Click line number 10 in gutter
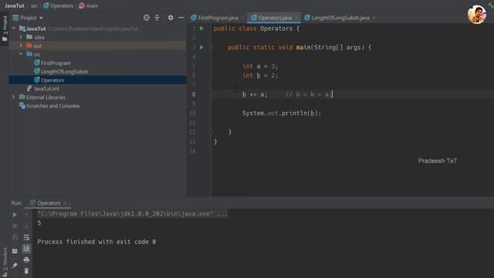The height and width of the screenshot is (278, 494). click(x=192, y=114)
